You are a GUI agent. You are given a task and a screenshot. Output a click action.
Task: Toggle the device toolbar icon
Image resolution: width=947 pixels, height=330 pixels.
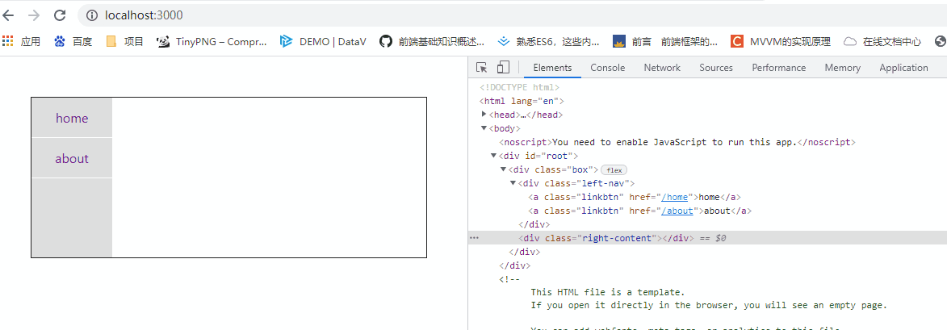(x=503, y=68)
